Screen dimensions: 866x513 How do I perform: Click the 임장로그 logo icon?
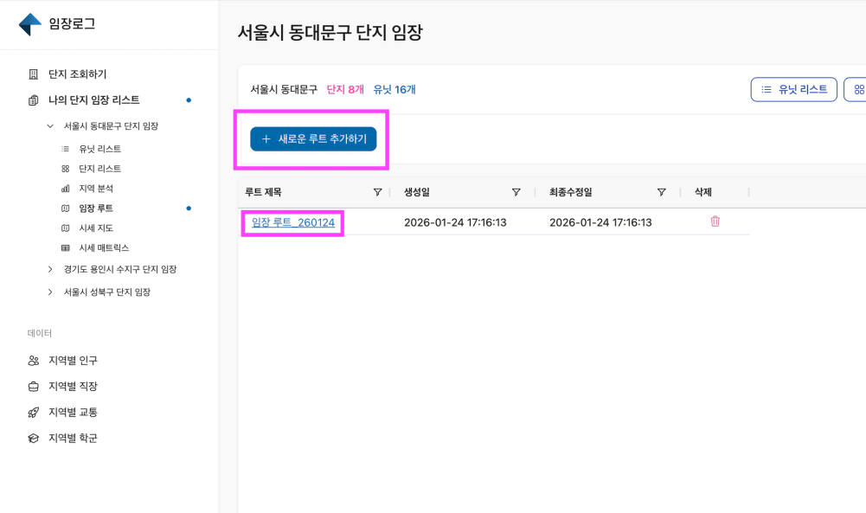pos(30,24)
